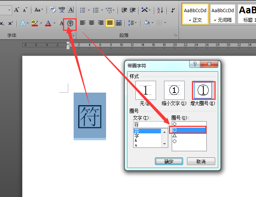Confirm with the 确定 button
Viewport: 256px width, 197px height.
tap(169, 161)
